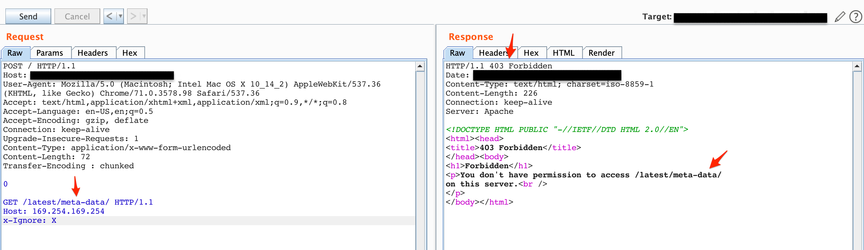This screenshot has height=250, width=864.
Task: Click the '<h1>Forbidden</h1>' line in response
Action: click(489, 166)
